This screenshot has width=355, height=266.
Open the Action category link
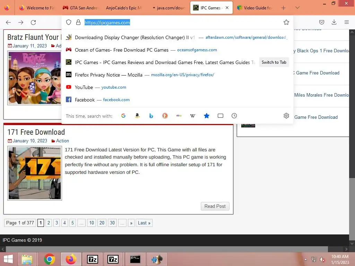(x=62, y=141)
